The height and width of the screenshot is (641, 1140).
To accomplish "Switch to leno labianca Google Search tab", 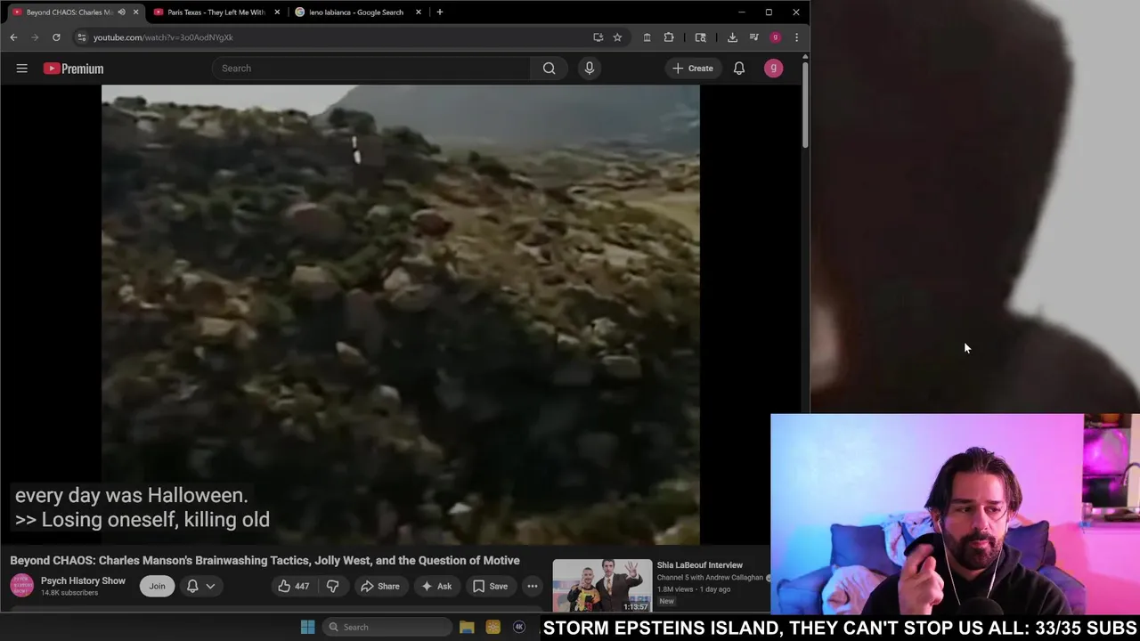I will (x=356, y=12).
